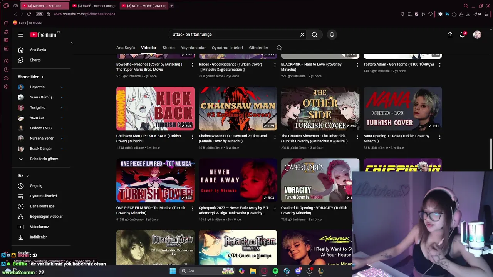This screenshot has height=277, width=493.
Task: Open File Explorer from the taskbar
Action: [x=253, y=271]
